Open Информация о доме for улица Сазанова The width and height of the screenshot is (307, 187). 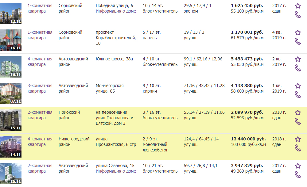pos(116,171)
